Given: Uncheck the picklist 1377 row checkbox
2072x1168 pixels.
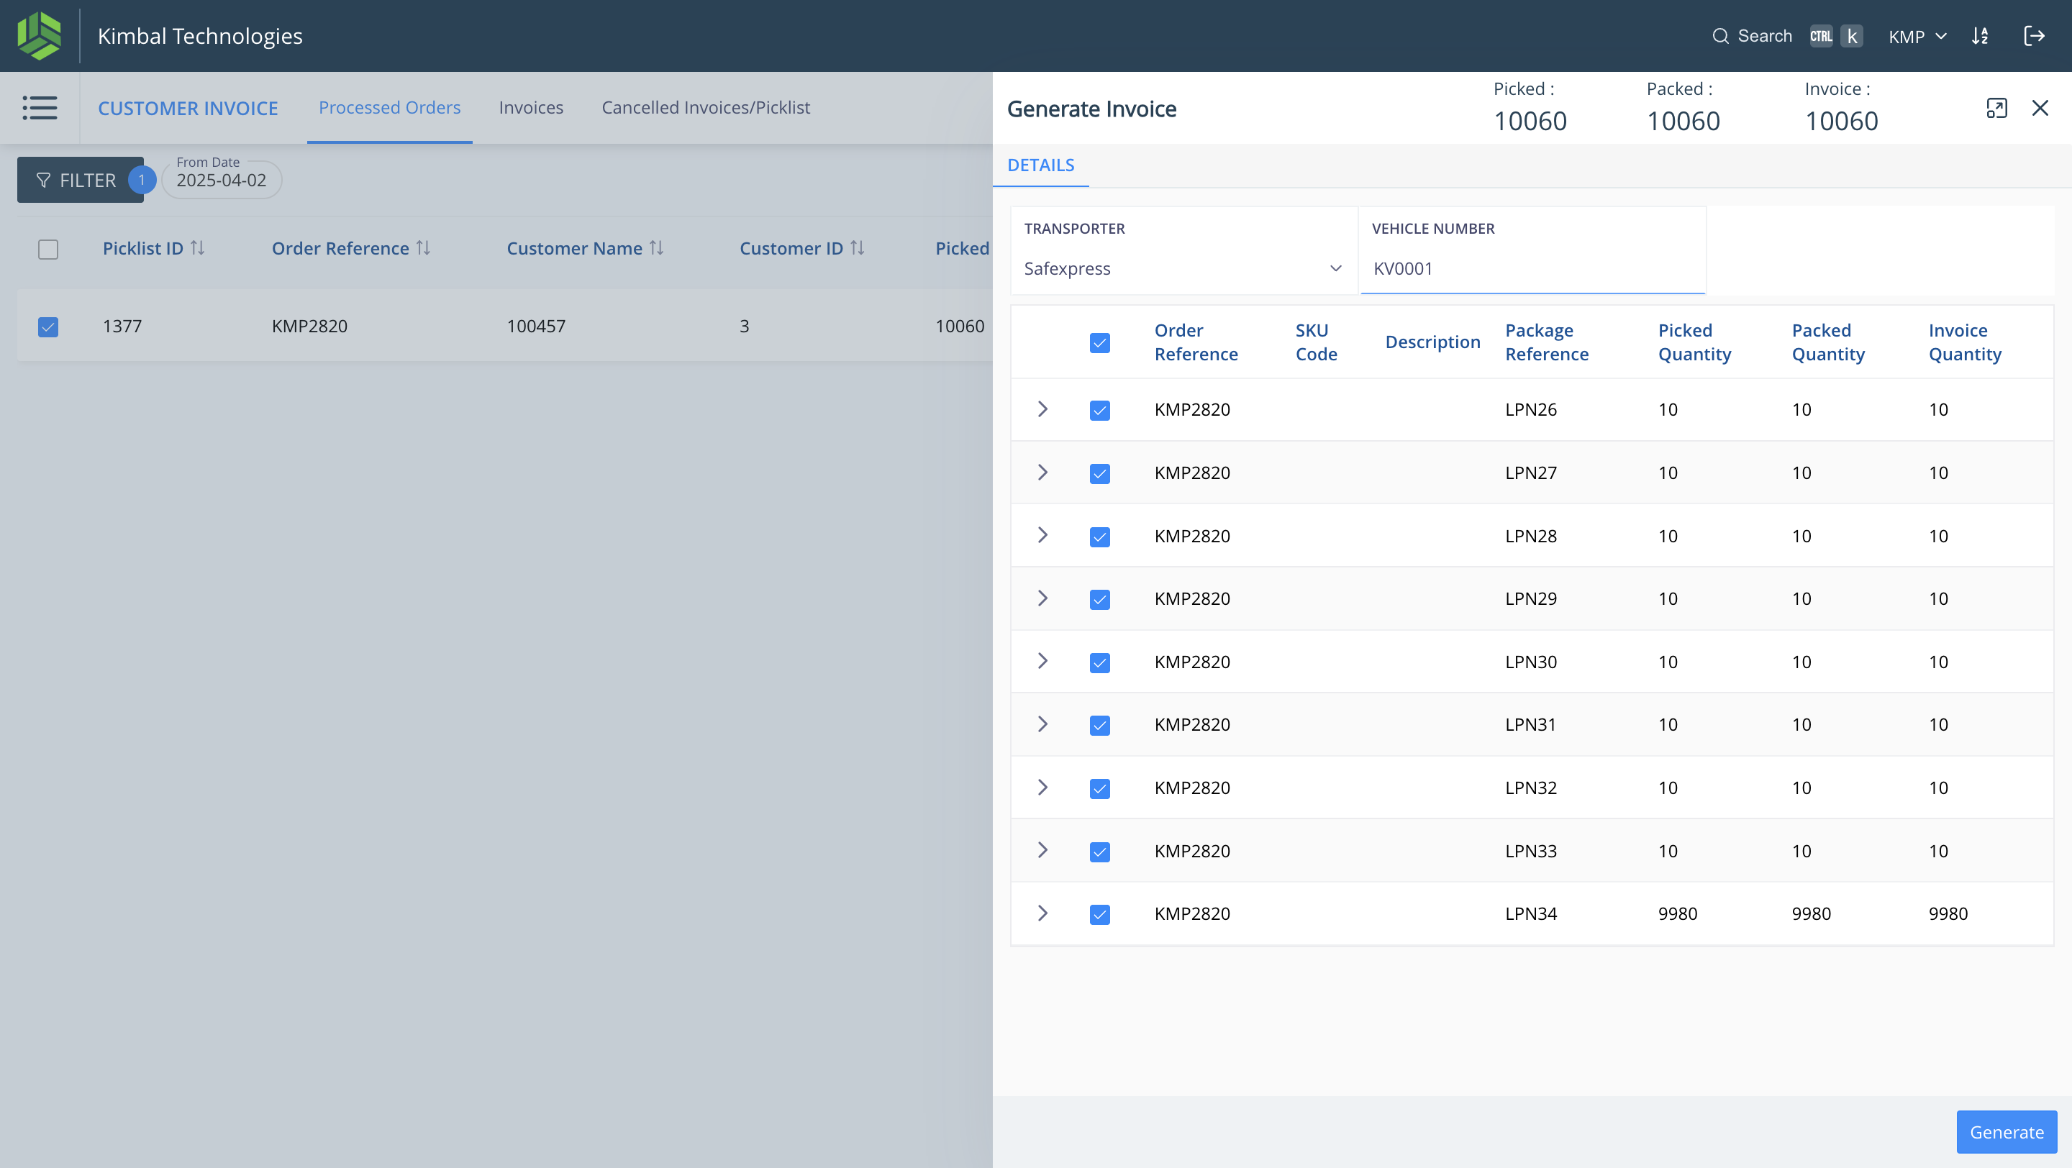Looking at the screenshot, I should pos(48,327).
